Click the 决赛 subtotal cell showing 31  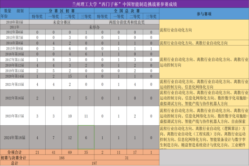[127, 158]
